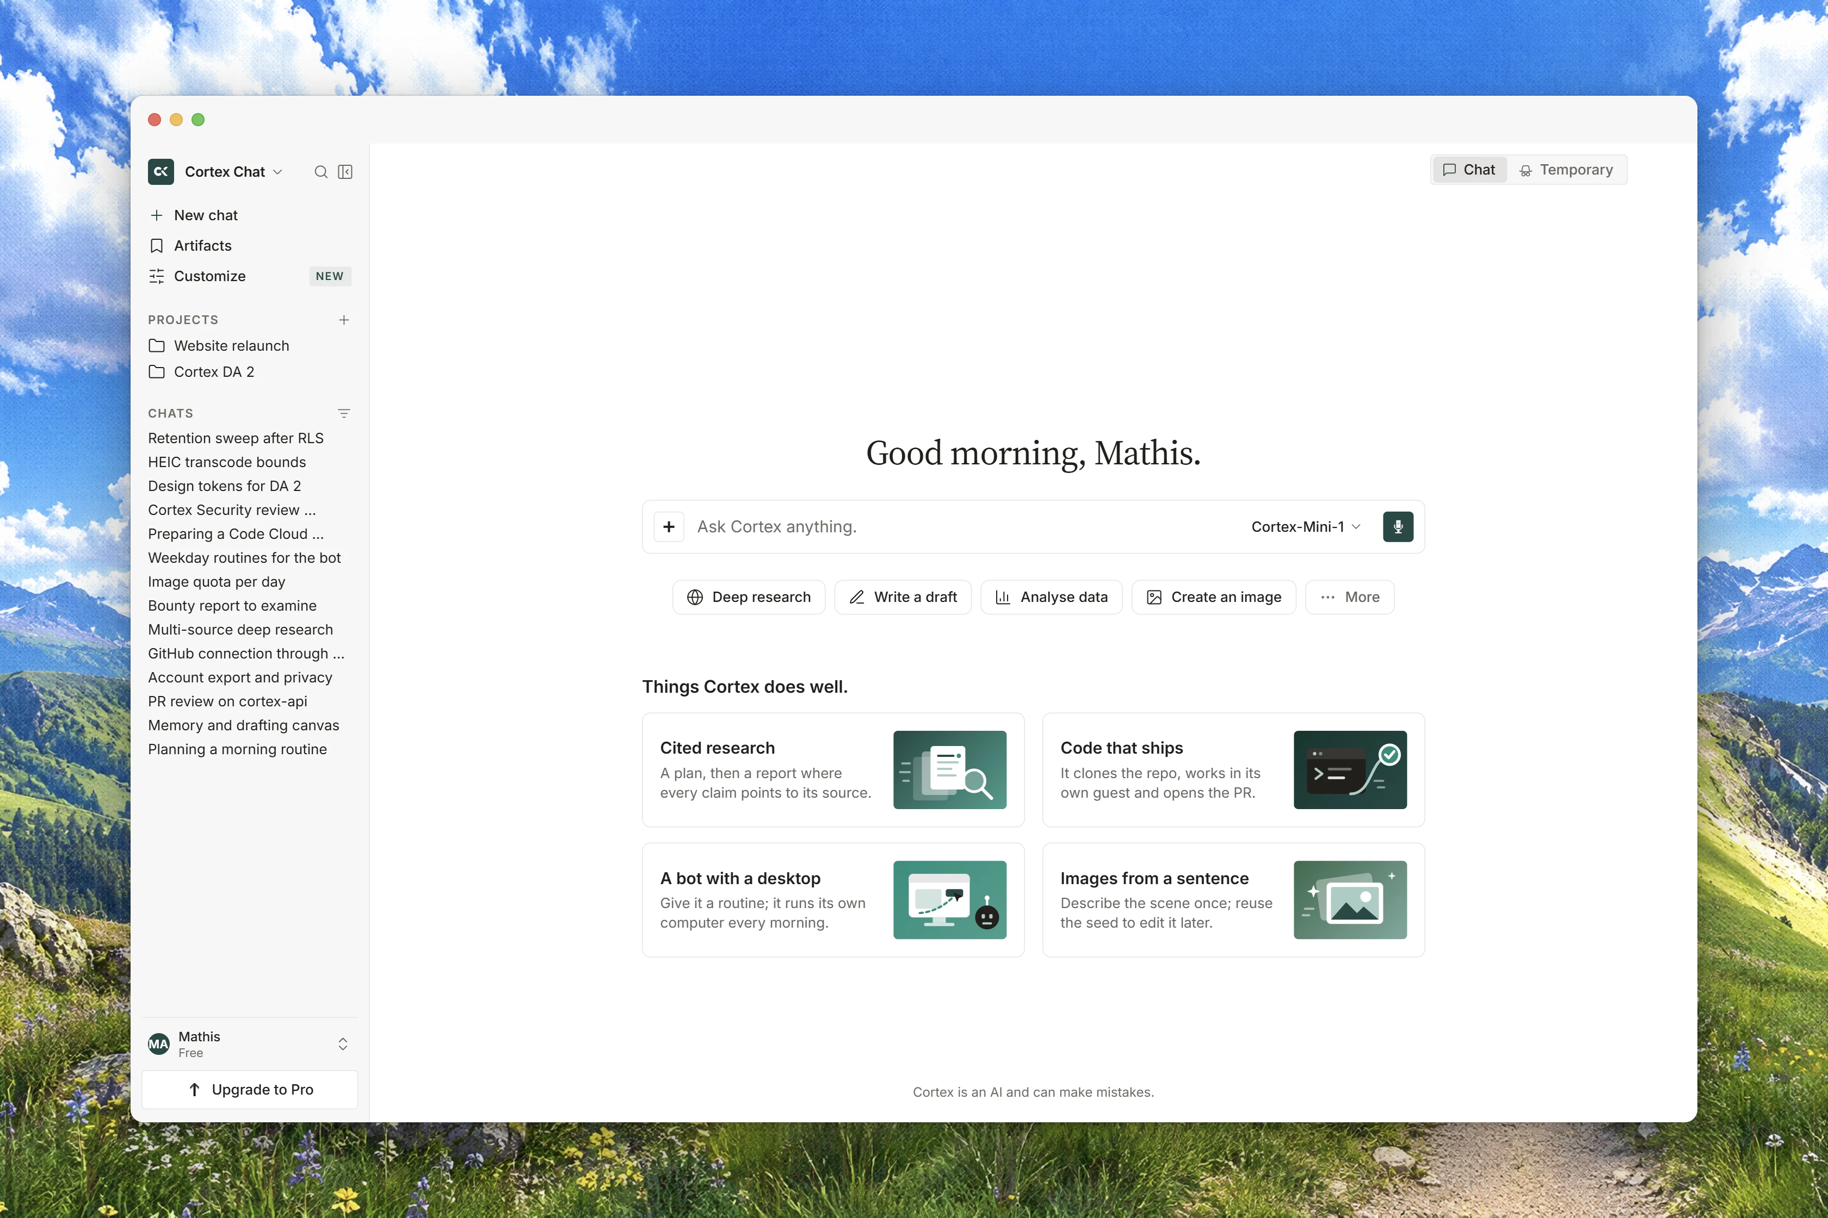Click the NEW badge next to Customize

[330, 277]
